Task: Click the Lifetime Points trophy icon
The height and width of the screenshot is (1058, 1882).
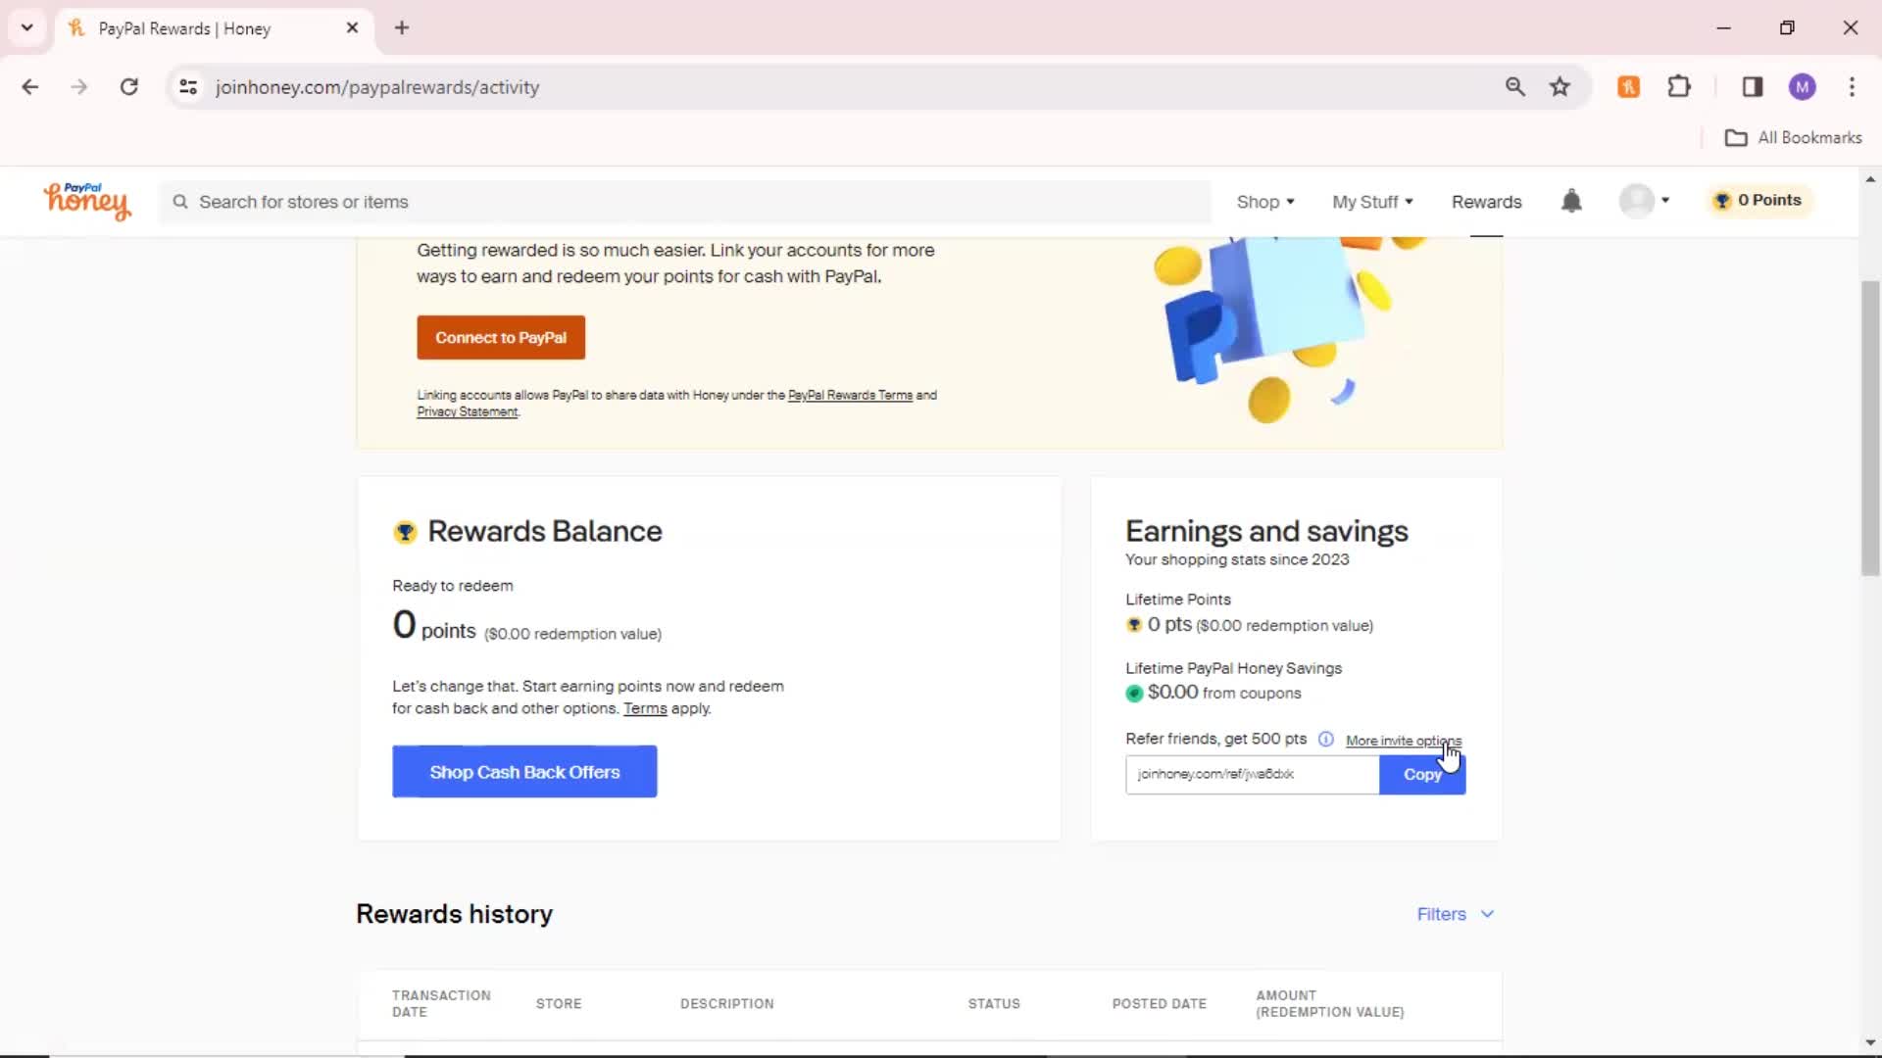Action: point(1134,625)
